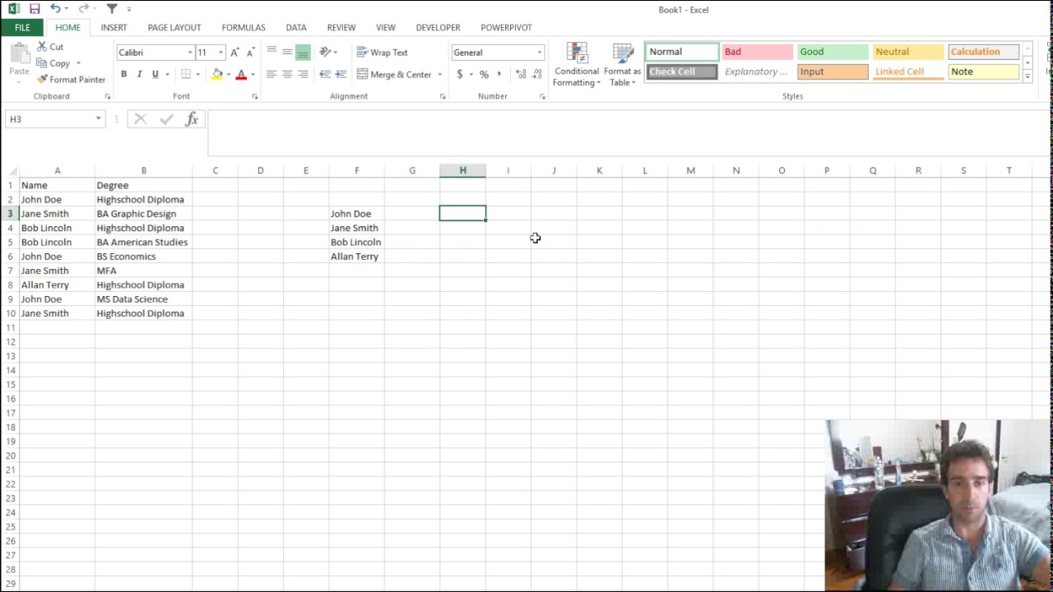1053x592 pixels.
Task: Toggle Bold formatting
Action: pyautogui.click(x=123, y=74)
